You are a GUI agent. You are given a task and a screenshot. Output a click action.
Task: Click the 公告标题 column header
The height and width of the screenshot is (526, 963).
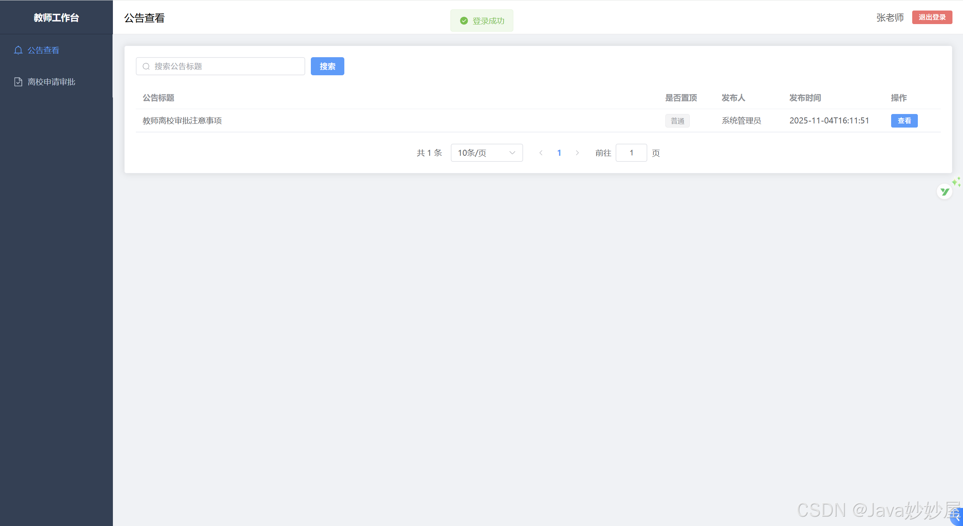[158, 98]
